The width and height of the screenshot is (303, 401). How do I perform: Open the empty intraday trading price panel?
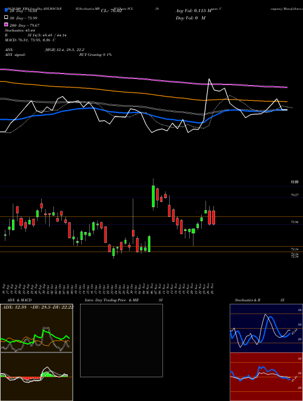[x=121, y=340]
